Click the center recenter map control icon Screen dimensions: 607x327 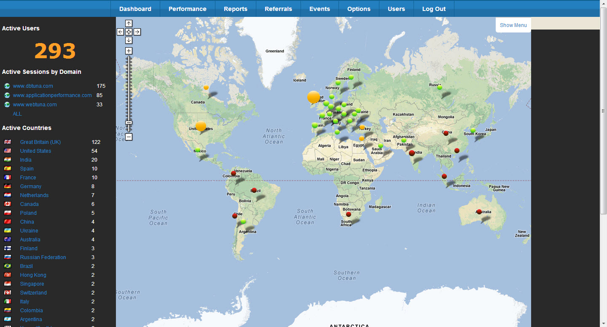click(129, 32)
